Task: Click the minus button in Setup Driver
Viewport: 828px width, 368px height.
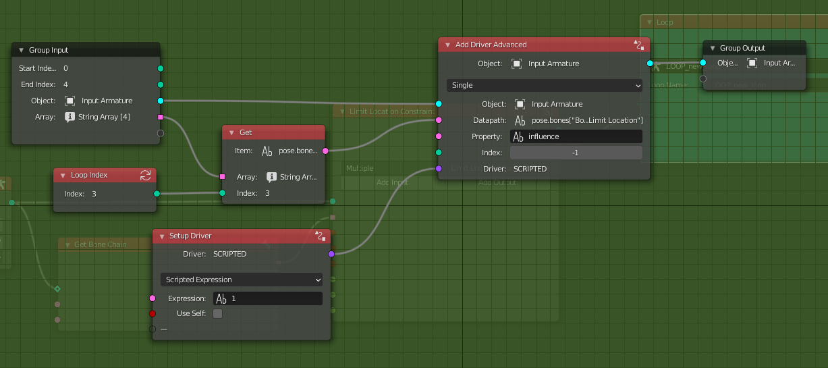Action: [x=164, y=330]
